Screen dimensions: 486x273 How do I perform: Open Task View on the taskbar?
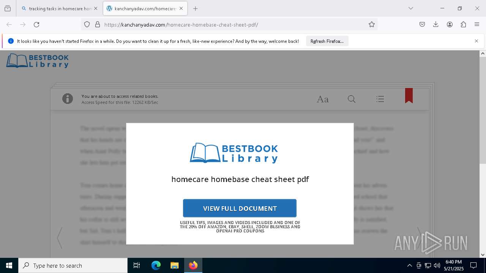point(137,265)
